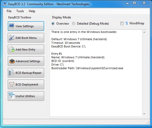Click the 'EasyBCD Boot Device: C:\' line
Image resolution: width=152 pixels, height=128 pixels.
pos(68,46)
